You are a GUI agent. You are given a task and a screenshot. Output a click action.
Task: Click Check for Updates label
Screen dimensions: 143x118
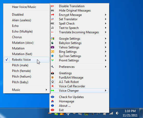pyautogui.click(x=71, y=97)
